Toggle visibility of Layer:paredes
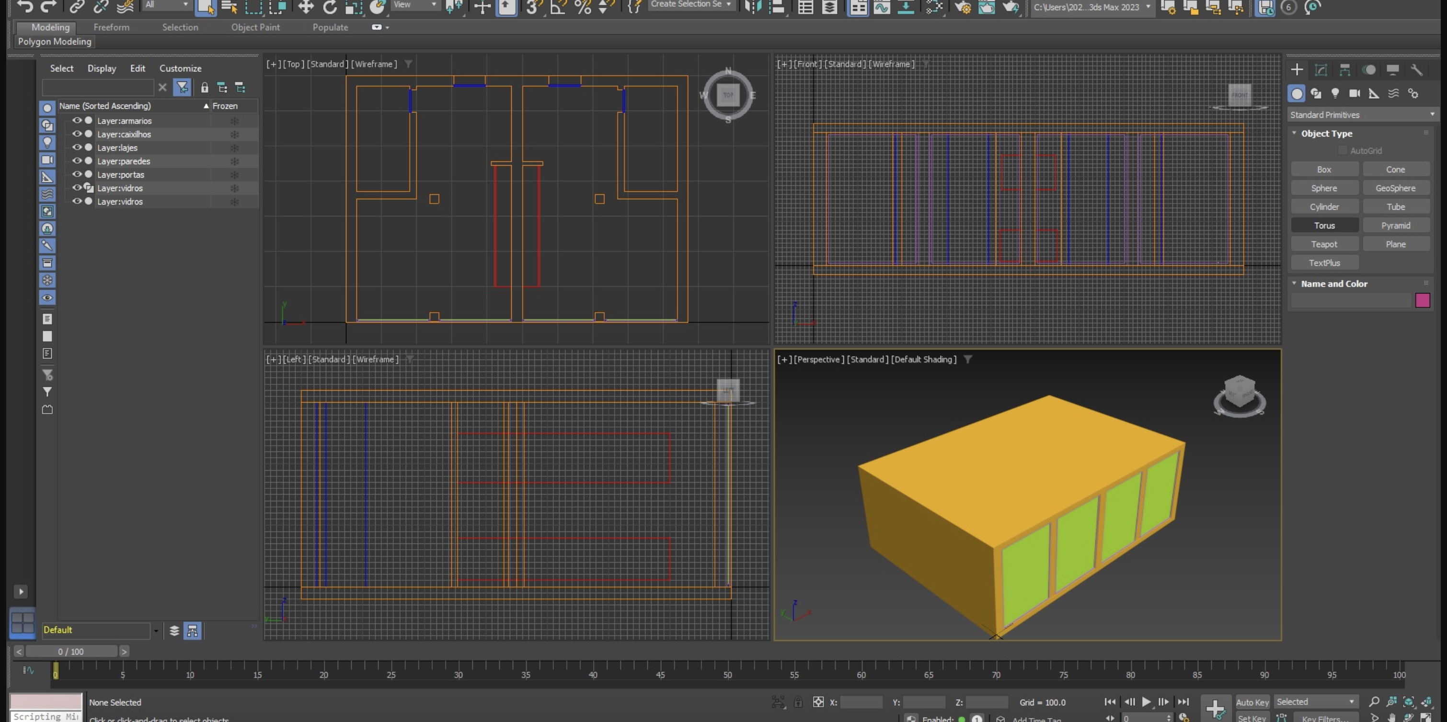 (x=77, y=161)
